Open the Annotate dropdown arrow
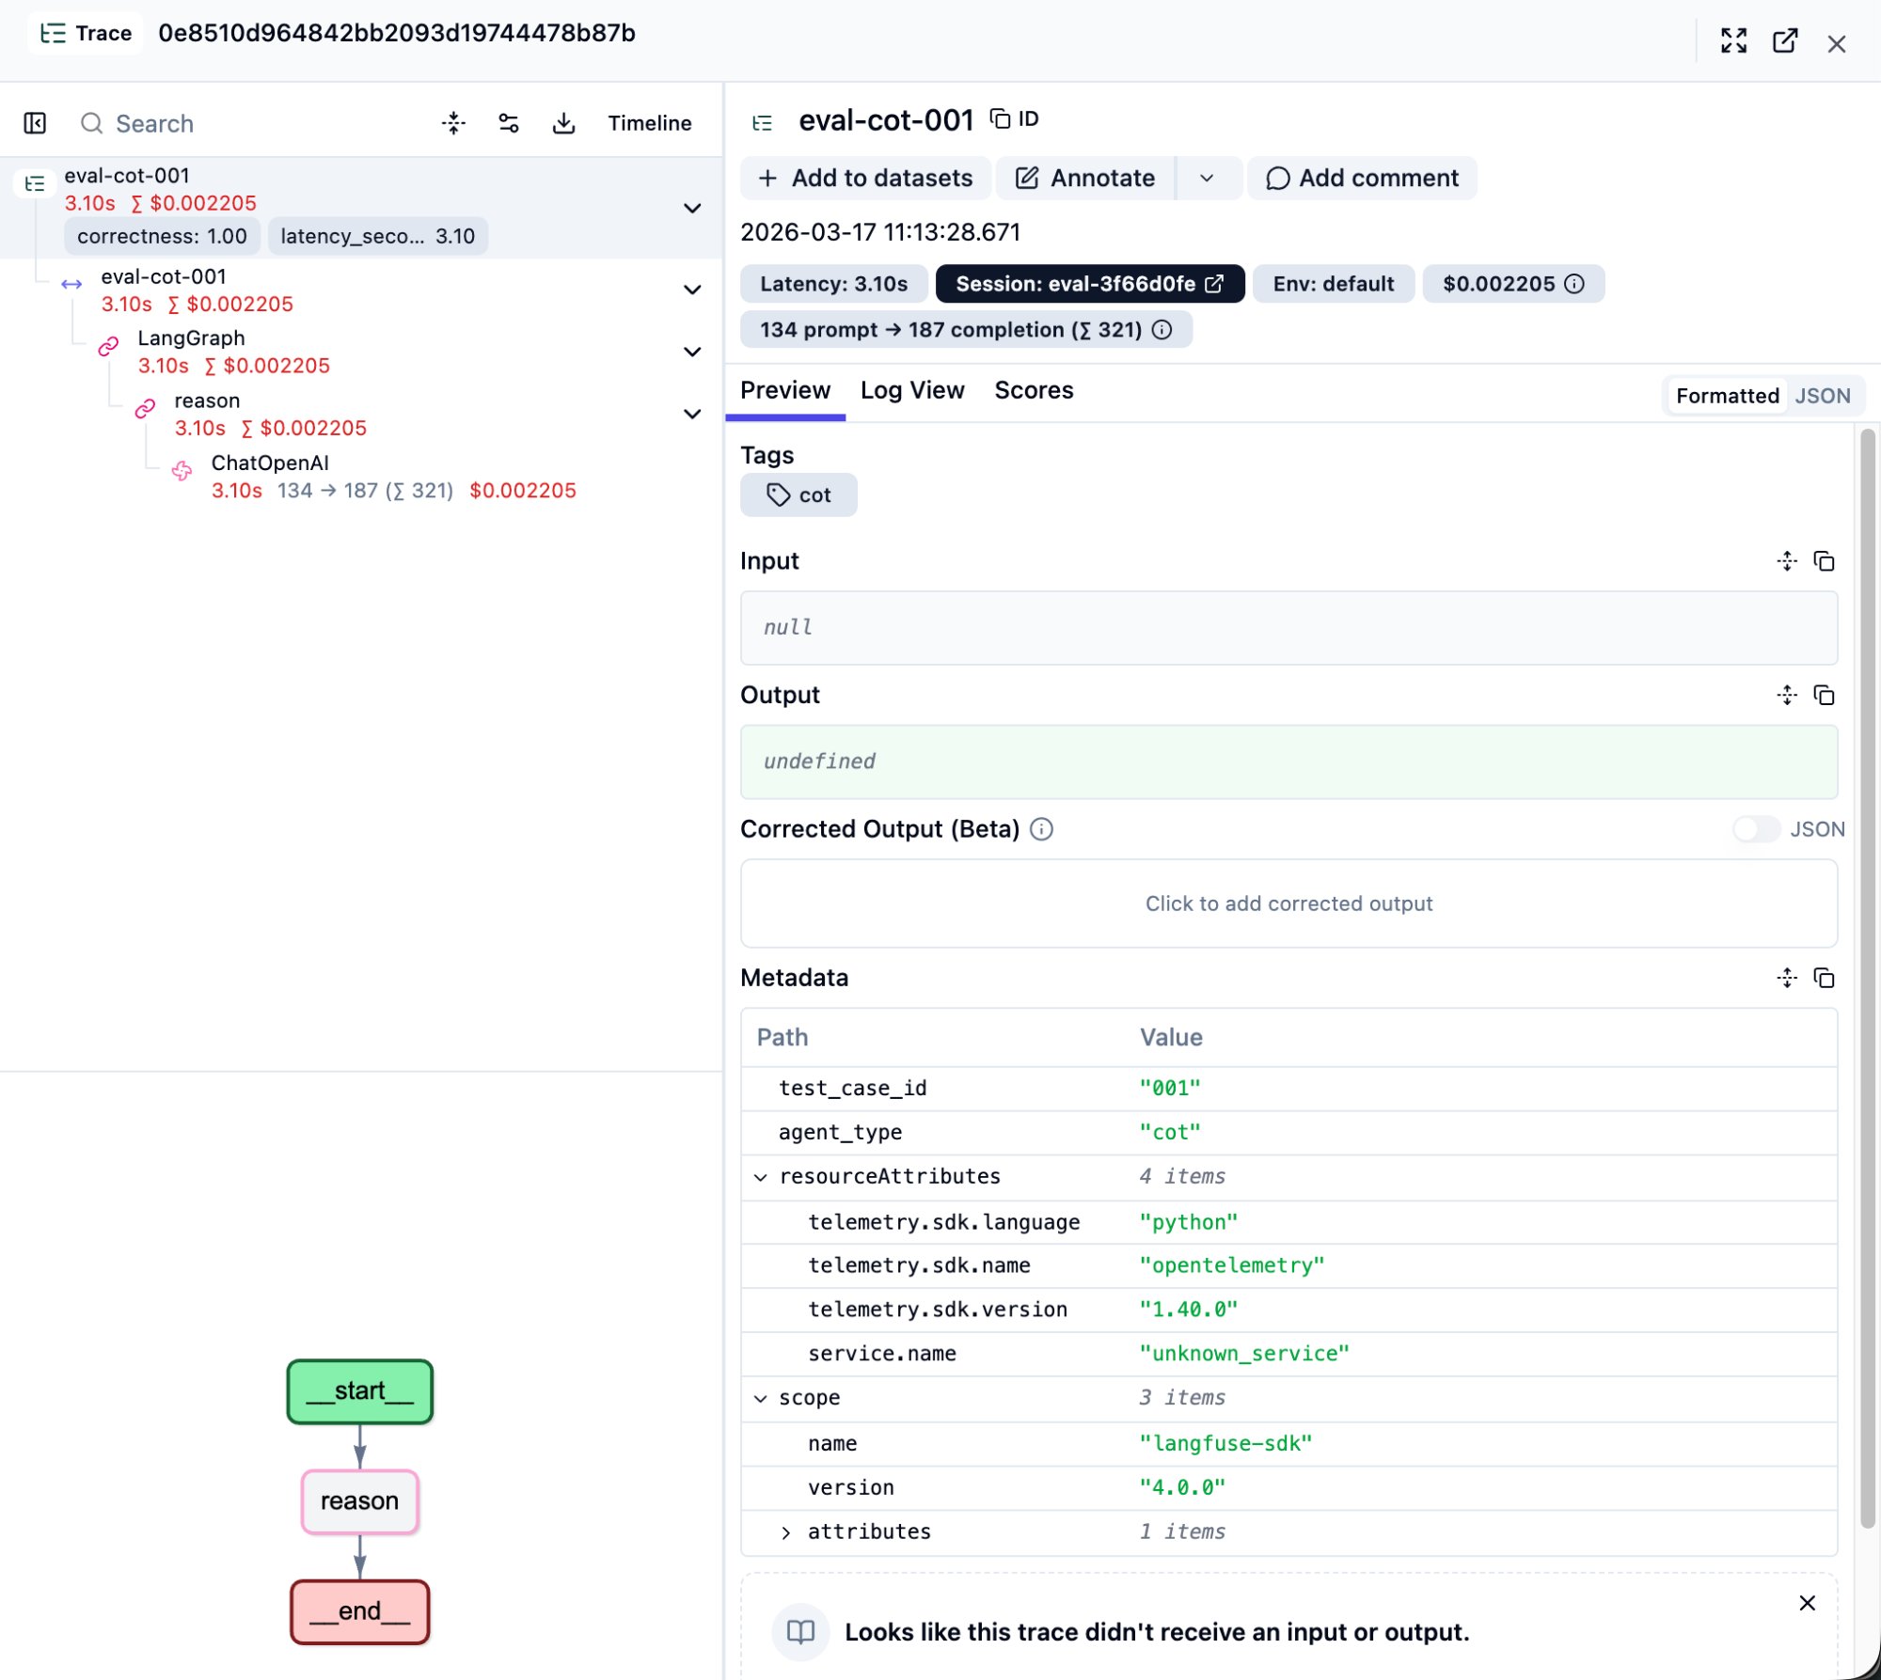 click(x=1207, y=178)
